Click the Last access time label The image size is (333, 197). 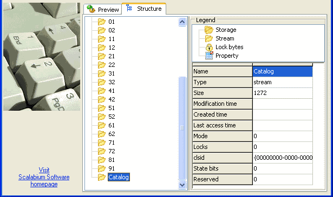pos(223,125)
